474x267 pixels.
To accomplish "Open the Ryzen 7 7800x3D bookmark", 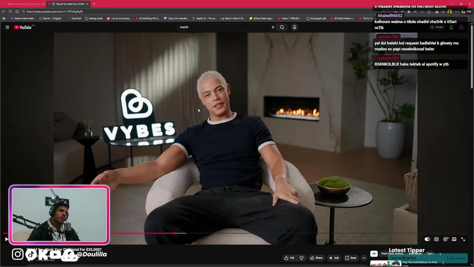I will point(289,18).
